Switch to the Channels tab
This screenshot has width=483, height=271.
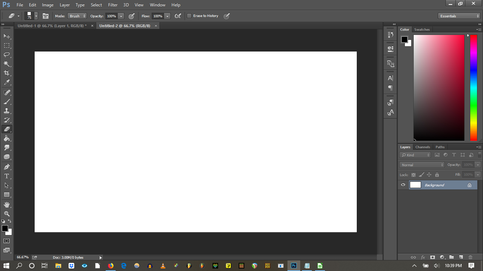pos(423,147)
